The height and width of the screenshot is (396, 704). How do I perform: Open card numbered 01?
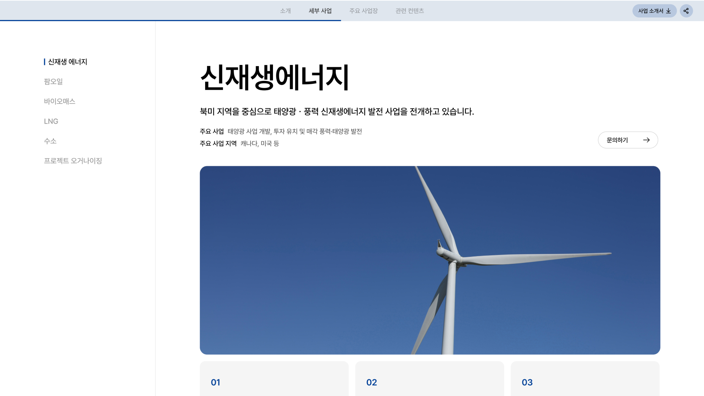pyautogui.click(x=274, y=379)
